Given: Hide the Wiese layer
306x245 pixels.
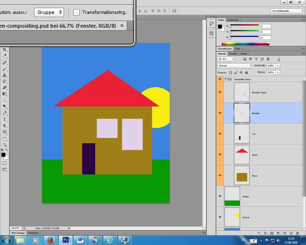Looking at the screenshot, I should (220, 196).
